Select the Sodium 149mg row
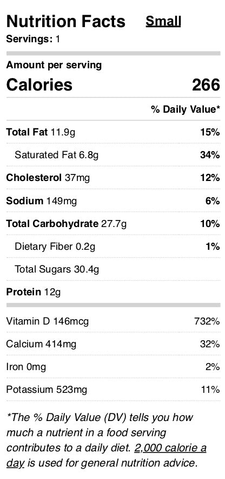This screenshot has width=225, height=479. (x=113, y=200)
